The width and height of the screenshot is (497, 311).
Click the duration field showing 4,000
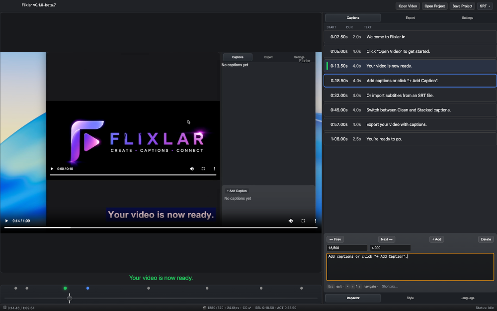pos(390,248)
